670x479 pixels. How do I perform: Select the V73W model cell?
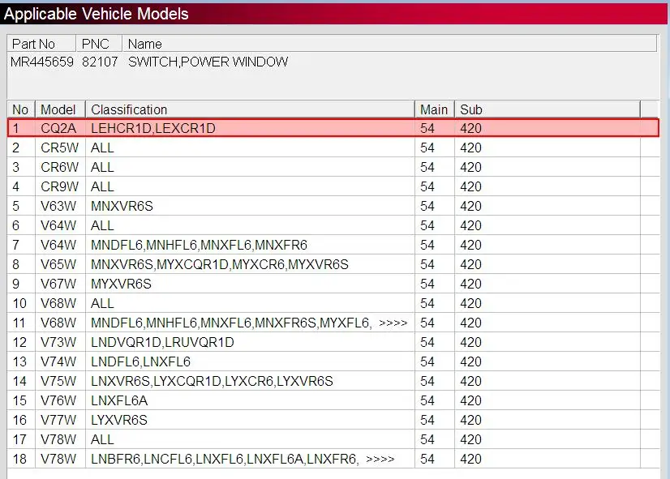[58, 342]
